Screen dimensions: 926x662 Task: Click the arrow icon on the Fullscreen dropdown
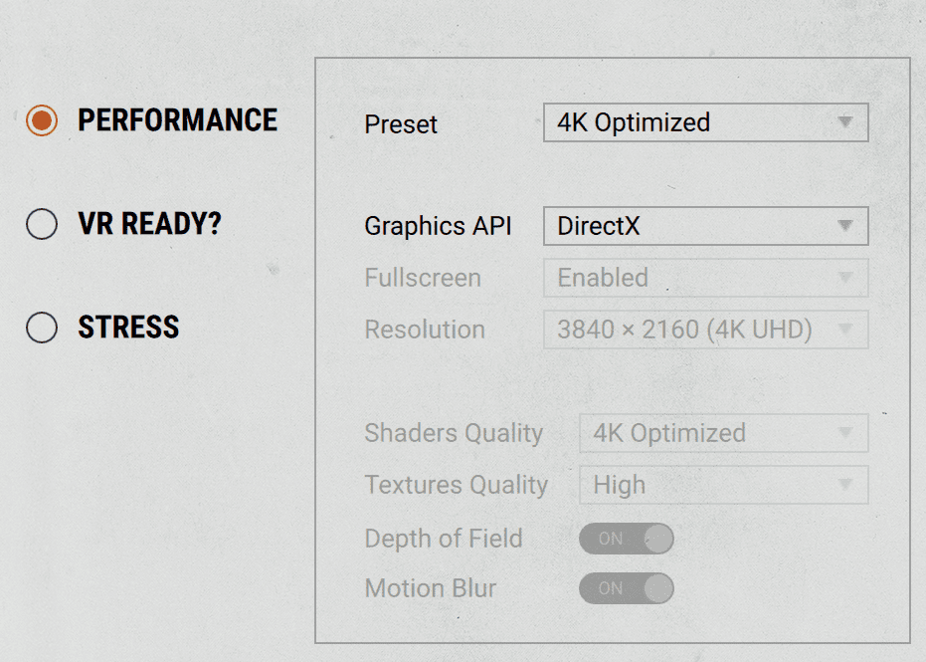tap(845, 278)
